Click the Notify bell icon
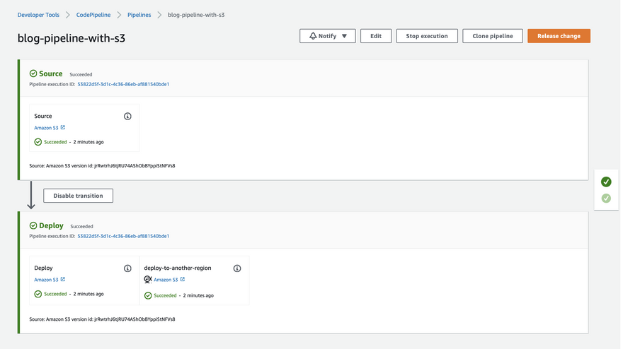Viewport: 623px width, 349px height. pos(313,36)
